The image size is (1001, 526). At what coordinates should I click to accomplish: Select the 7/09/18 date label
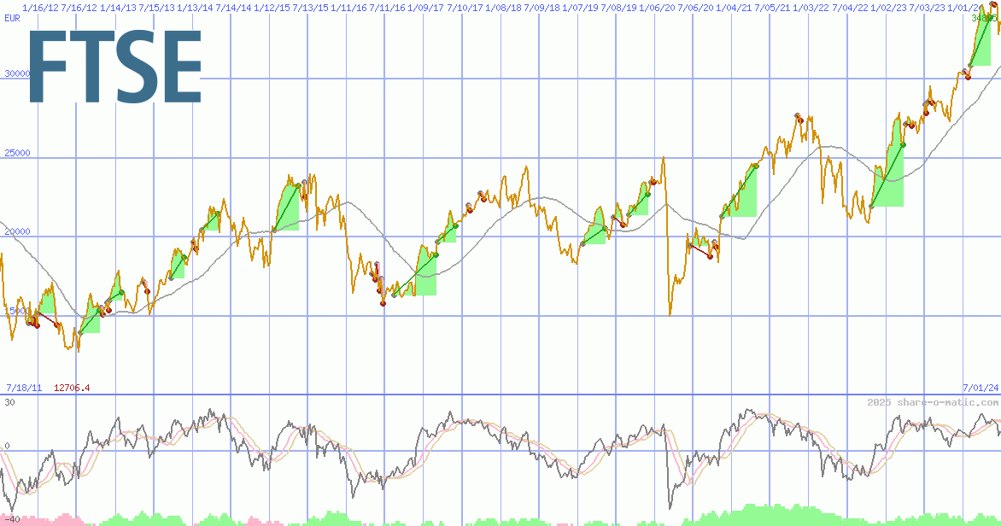point(541,8)
